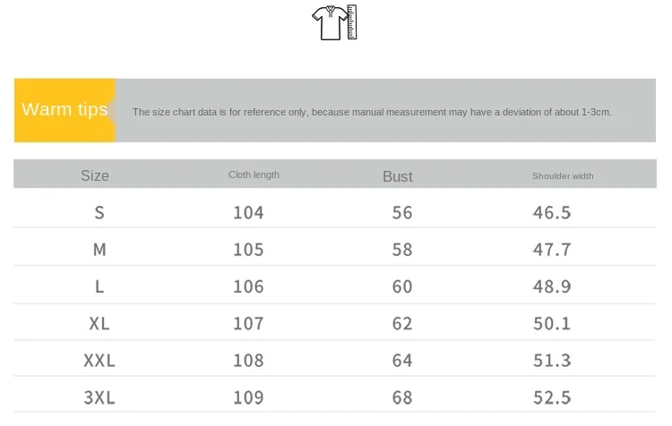The width and height of the screenshot is (672, 426).
Task: Pick the XXL size row label
Action: click(x=99, y=361)
